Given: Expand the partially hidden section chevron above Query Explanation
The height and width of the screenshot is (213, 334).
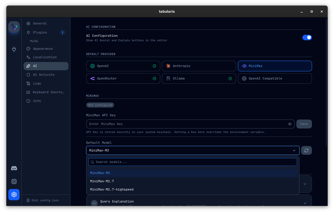Looking at the screenshot, I should click(x=305, y=184).
